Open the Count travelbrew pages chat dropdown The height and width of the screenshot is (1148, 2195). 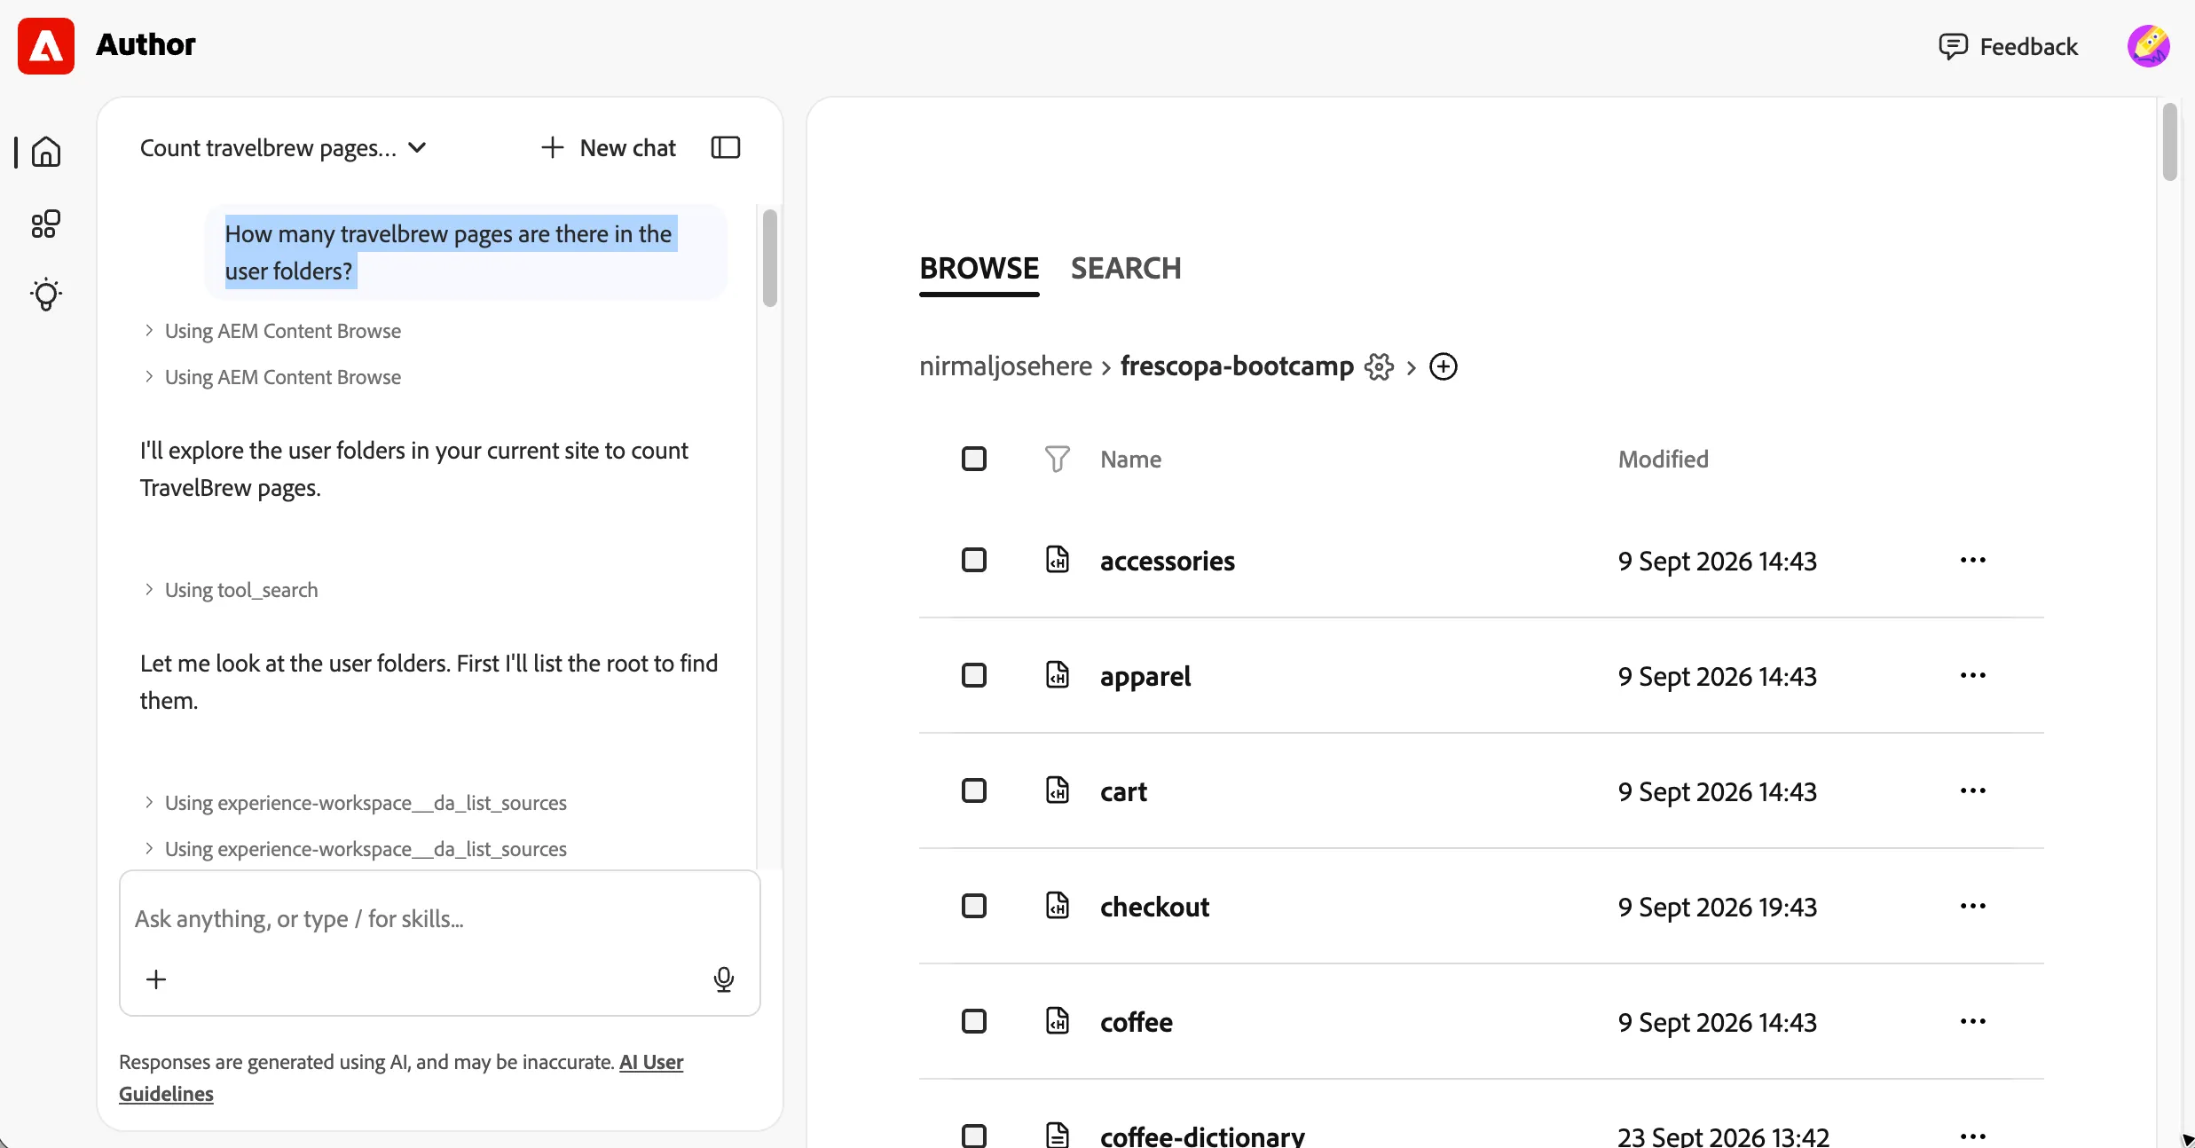pos(284,147)
